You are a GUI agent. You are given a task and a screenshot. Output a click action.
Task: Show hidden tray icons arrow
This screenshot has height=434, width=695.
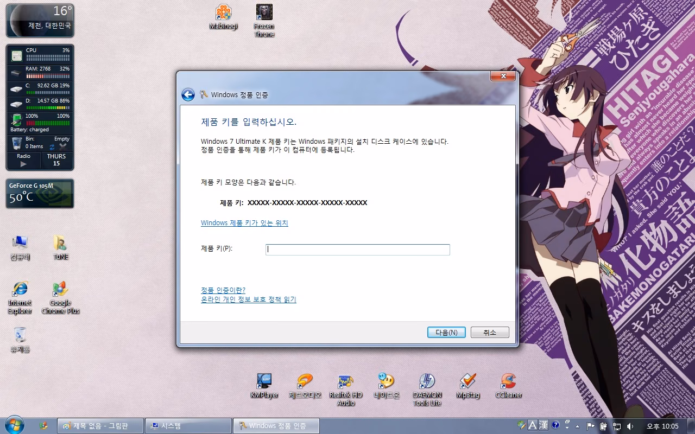point(577,426)
